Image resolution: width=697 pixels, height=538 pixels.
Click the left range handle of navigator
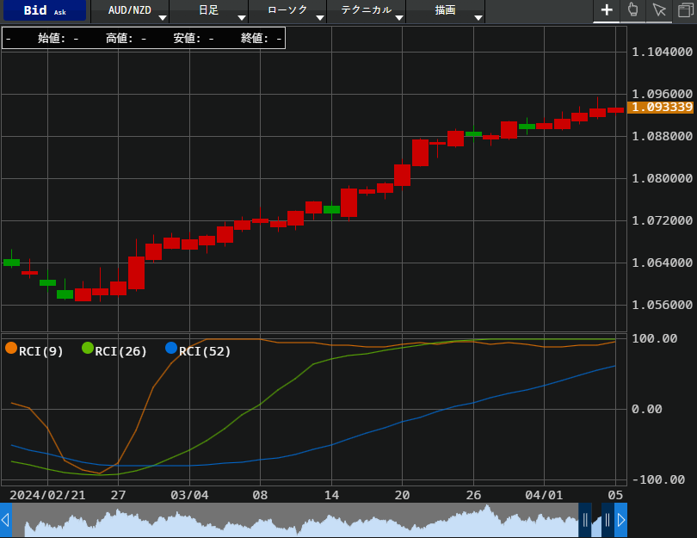click(x=585, y=519)
